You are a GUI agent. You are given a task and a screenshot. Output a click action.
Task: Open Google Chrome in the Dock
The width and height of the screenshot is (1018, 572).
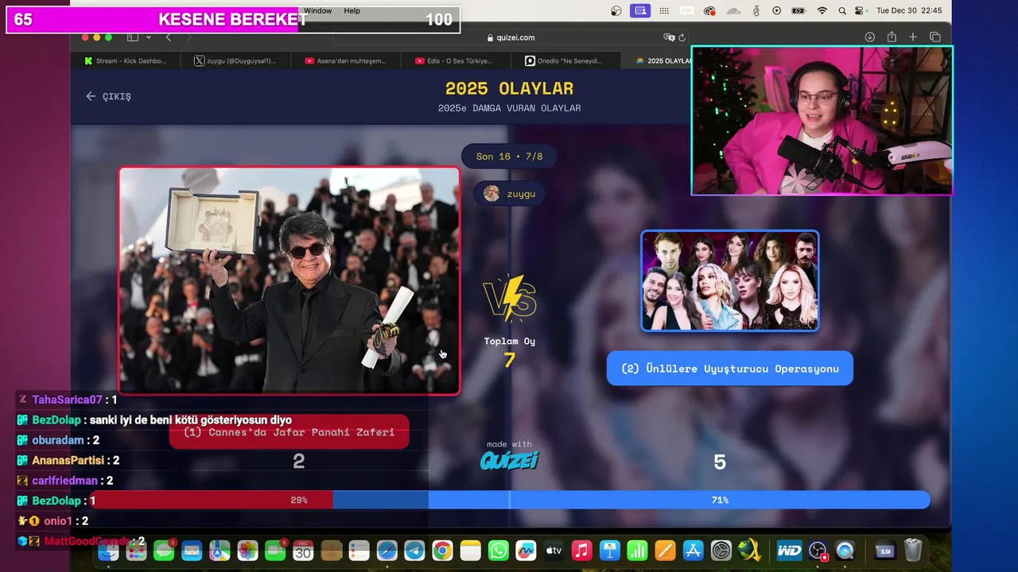click(x=442, y=551)
